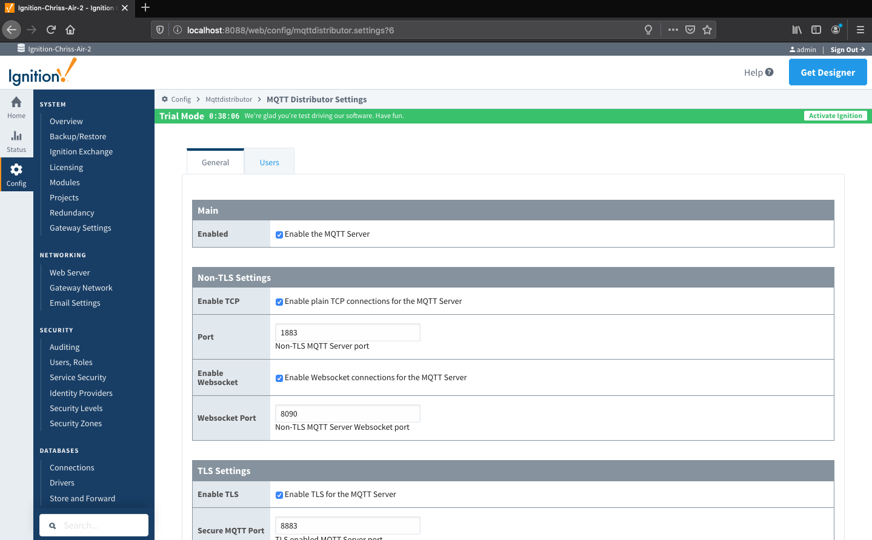This screenshot has height=540, width=872.
Task: Reload the page with the refresh icon
Action: pos(51,30)
